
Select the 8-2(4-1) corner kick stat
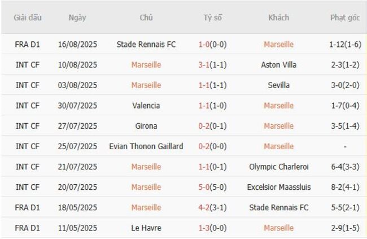pos(345,187)
